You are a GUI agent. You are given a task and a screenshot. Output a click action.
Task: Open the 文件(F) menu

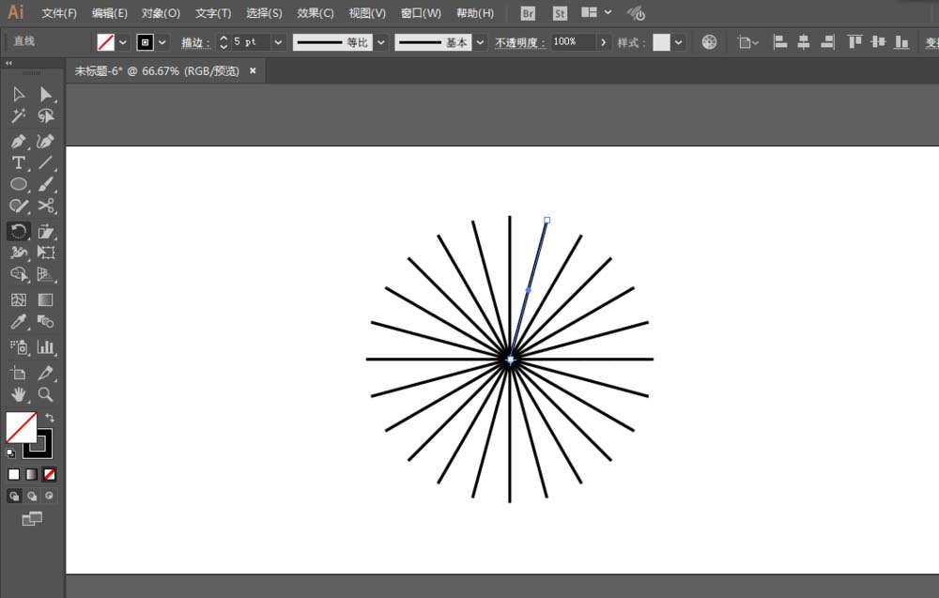pos(58,13)
